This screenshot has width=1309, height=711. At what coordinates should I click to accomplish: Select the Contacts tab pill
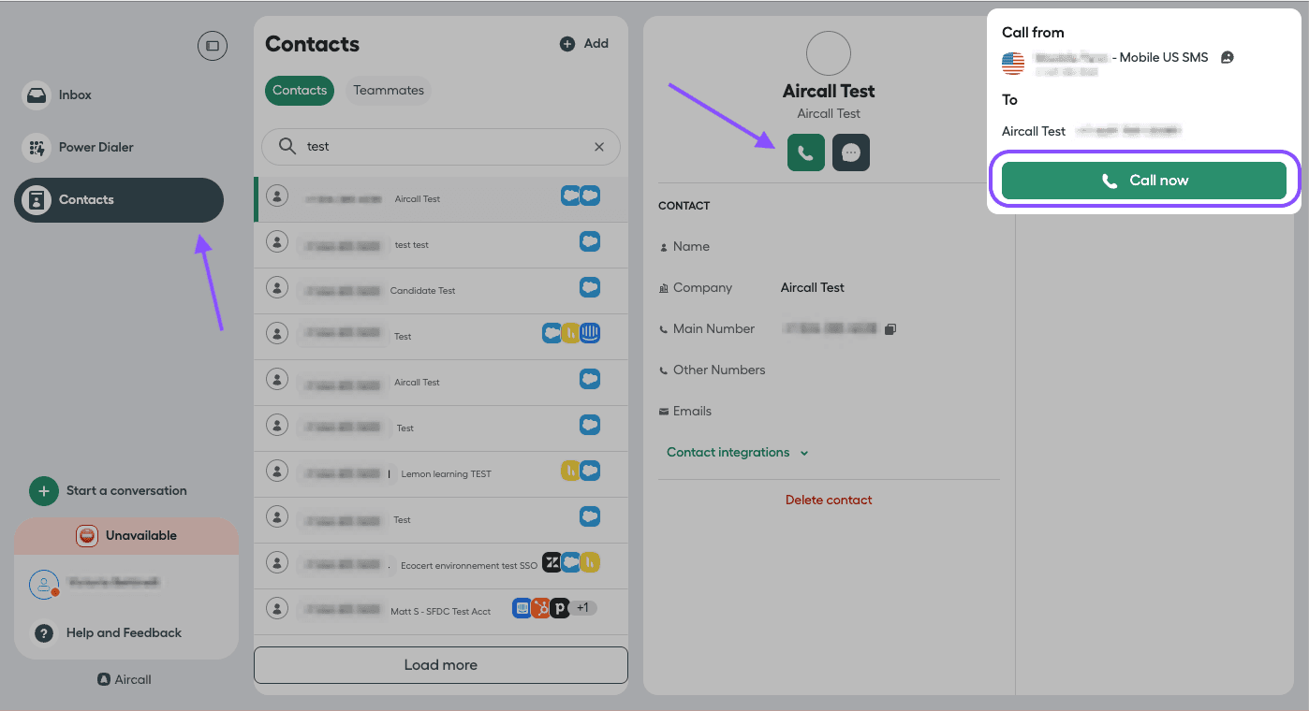click(300, 91)
